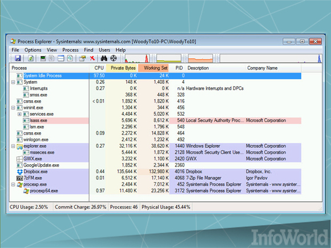Collapse the System process tree node
The width and height of the screenshot is (331, 248).
coord(13,82)
